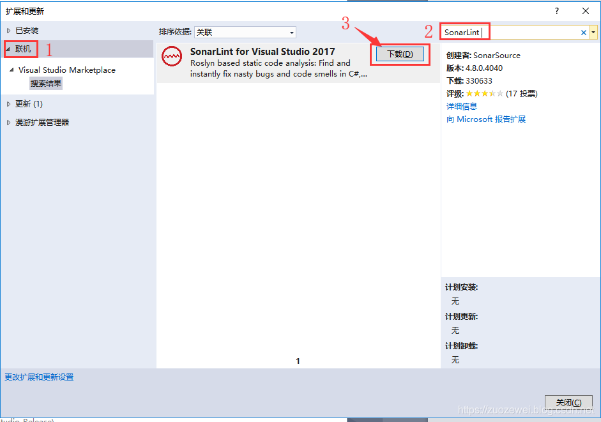Select the 漫游扩展管理器 category
601x422 pixels.
click(42, 123)
